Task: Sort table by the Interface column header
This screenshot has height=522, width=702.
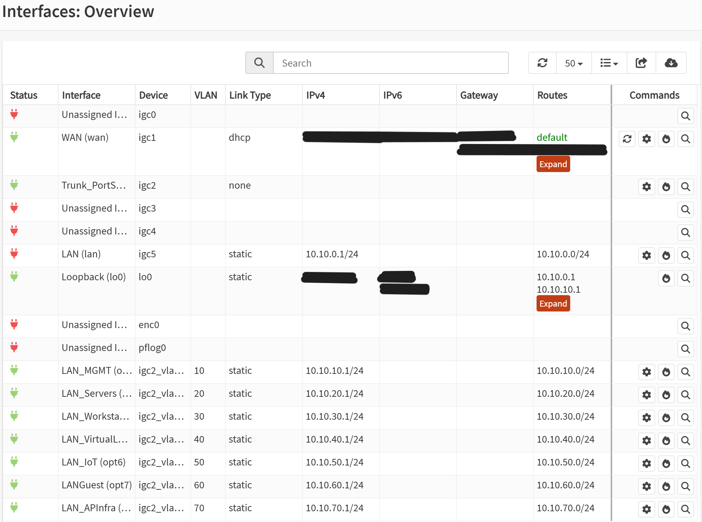Action: (81, 95)
